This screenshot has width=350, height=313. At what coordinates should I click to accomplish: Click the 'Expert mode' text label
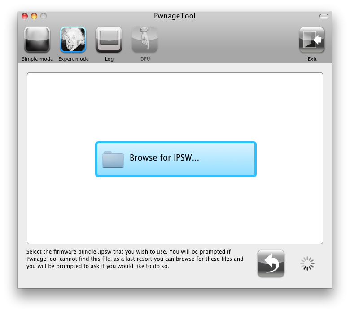point(73,59)
